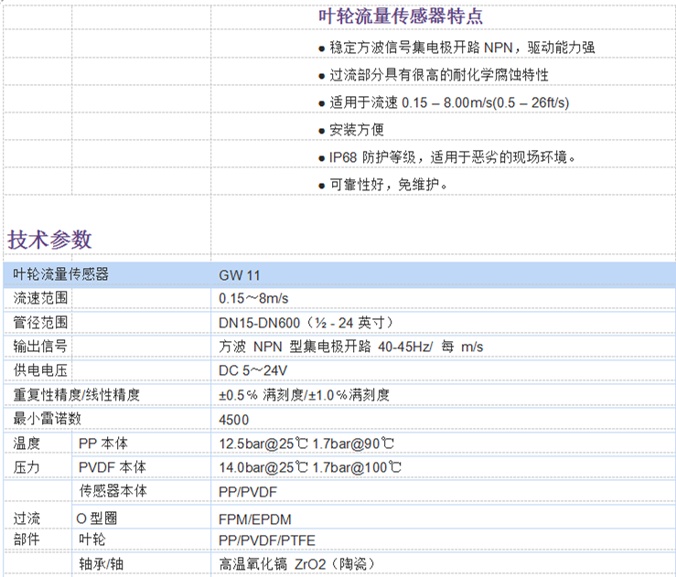Click the PVDF 本体 cell

click(x=113, y=467)
